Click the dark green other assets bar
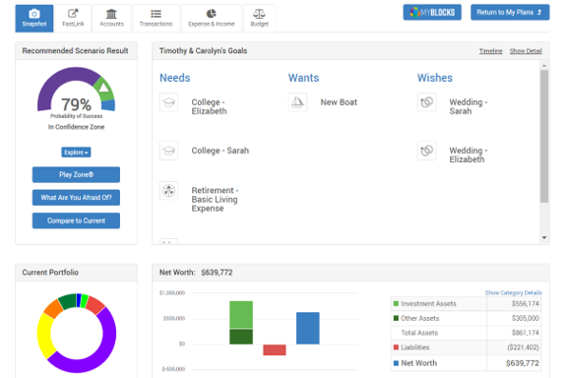Image resolution: width=568 pixels, height=378 pixels. point(241,337)
